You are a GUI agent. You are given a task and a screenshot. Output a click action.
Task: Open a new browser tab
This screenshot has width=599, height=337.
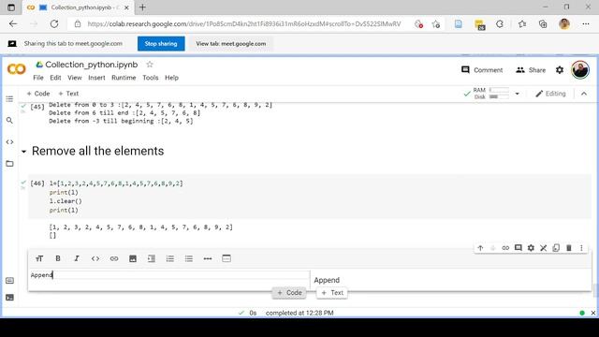[142, 7]
